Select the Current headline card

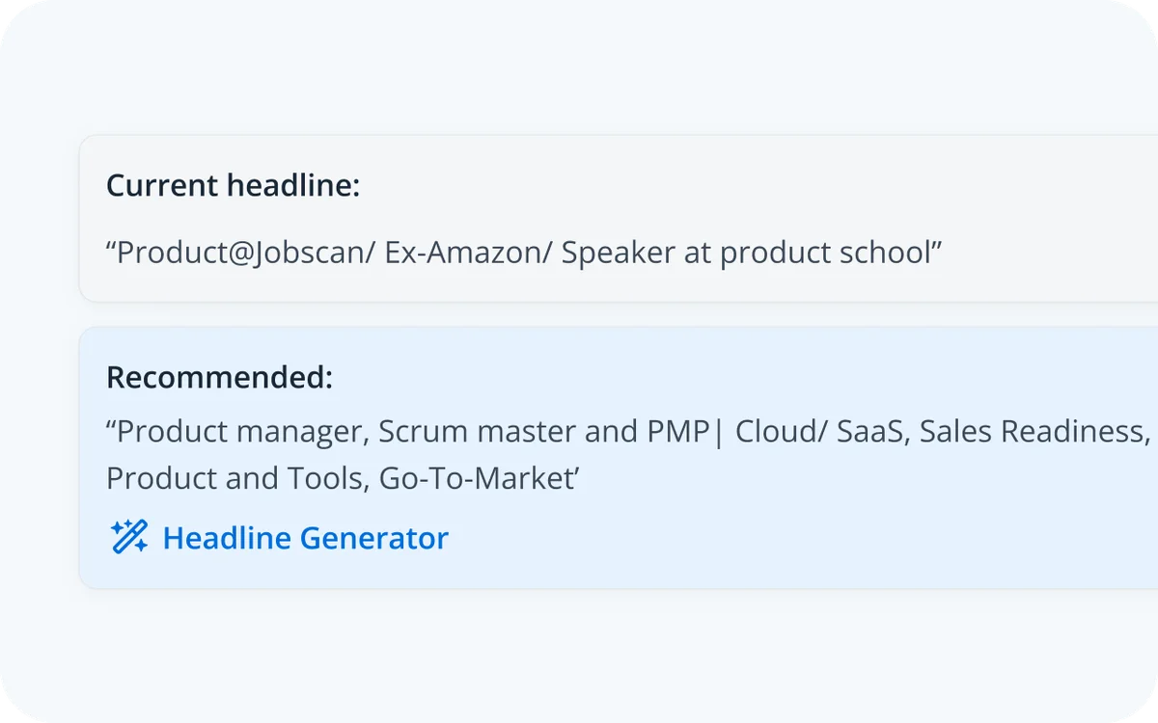tap(618, 216)
